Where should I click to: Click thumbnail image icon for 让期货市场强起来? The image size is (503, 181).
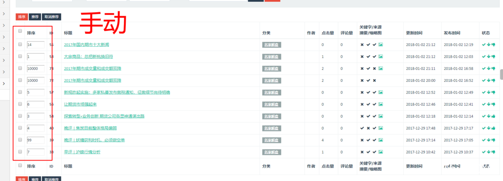tap(381, 104)
